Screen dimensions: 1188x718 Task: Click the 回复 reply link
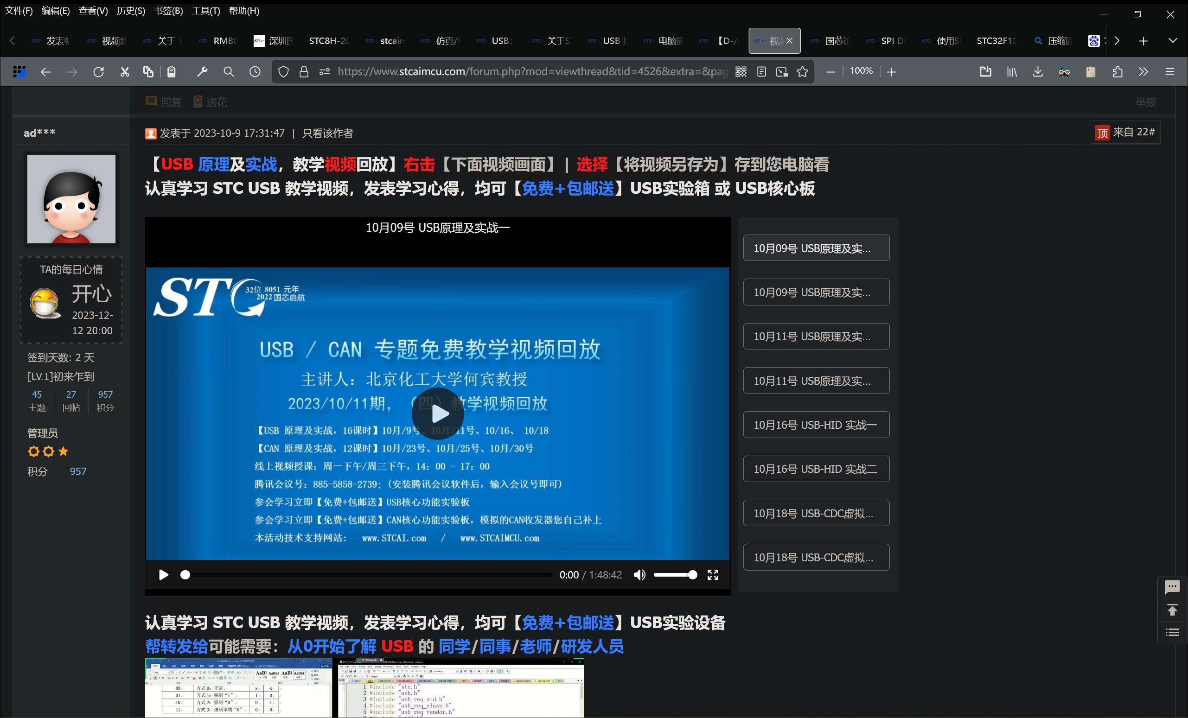(164, 102)
